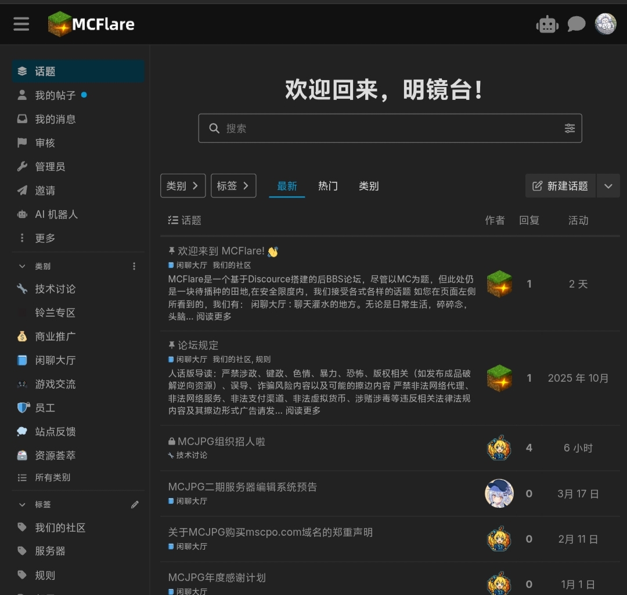Open 我的消息 inbox

[78, 119]
